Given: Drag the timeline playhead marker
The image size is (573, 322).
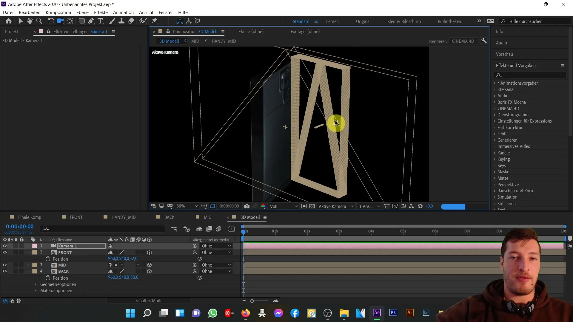Looking at the screenshot, I should (244, 231).
